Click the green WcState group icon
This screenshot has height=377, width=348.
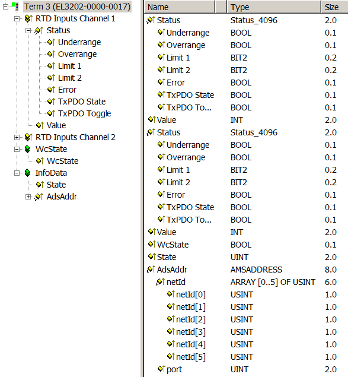(x=27, y=149)
